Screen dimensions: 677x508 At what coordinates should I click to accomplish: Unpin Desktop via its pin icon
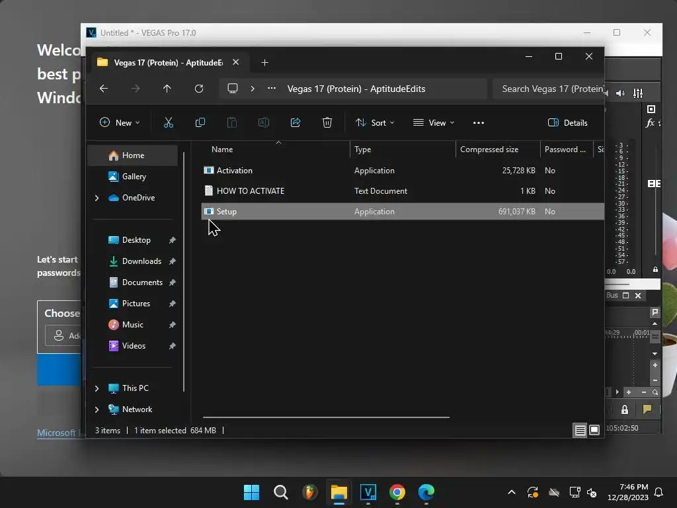click(173, 240)
